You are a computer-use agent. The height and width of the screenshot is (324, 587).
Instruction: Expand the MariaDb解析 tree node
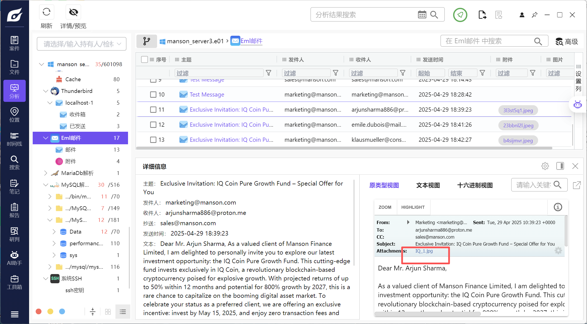[x=46, y=173]
